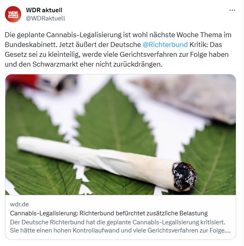Viewport: 244px width, 246px height.
Task: Click the right cannabis leaf in photo
Action: click(210, 160)
